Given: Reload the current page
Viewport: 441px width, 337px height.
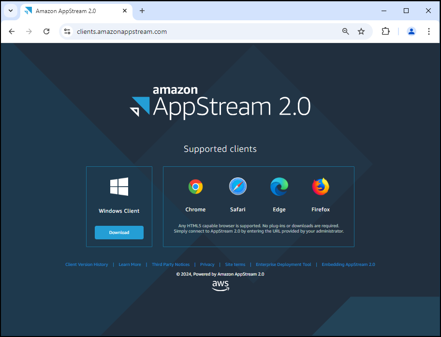Looking at the screenshot, I should [46, 31].
